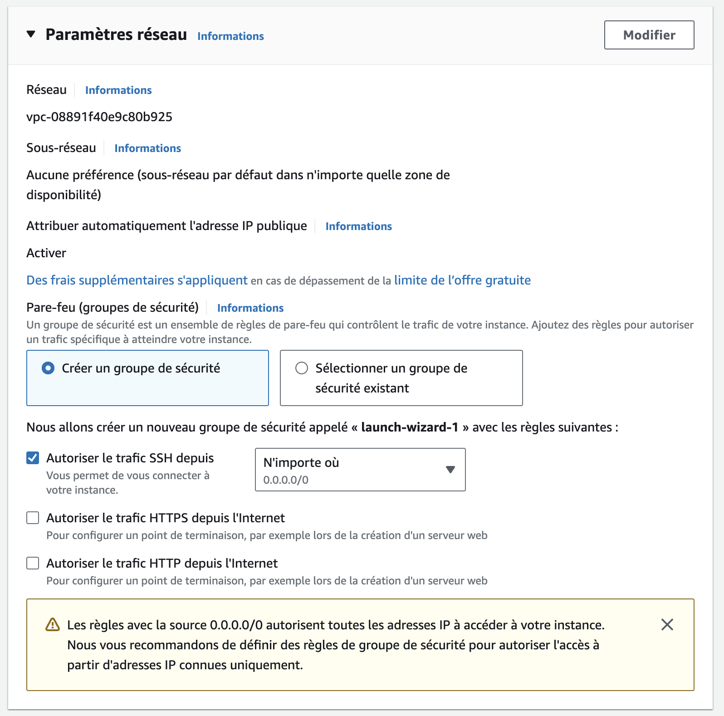Screen dimensions: 724x716
Task: Dismiss the 0.0.0.0/0 warning with X icon
Action: 667,625
